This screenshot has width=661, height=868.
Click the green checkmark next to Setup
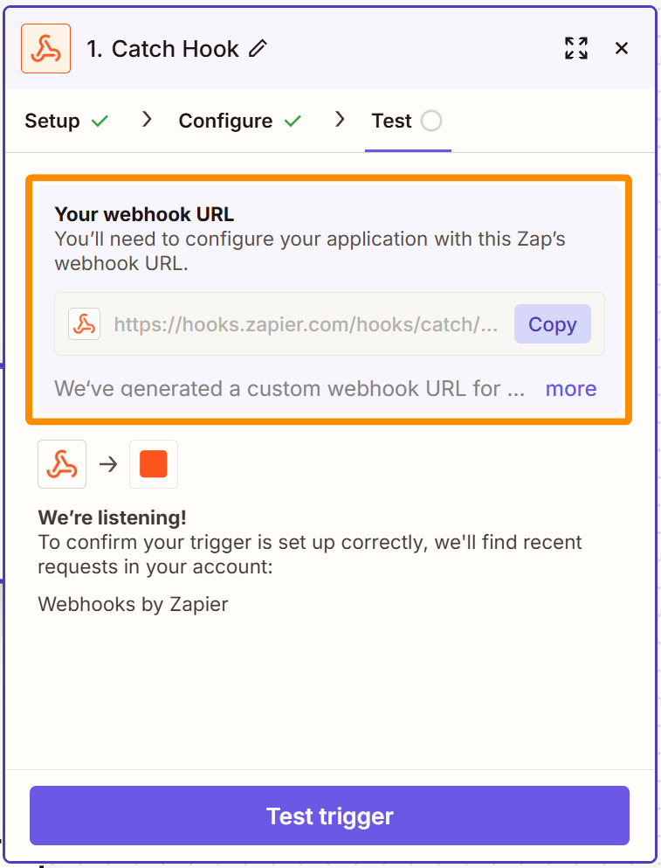coord(99,120)
